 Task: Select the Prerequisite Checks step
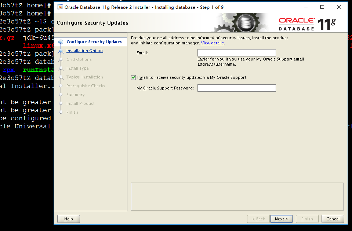click(86, 86)
